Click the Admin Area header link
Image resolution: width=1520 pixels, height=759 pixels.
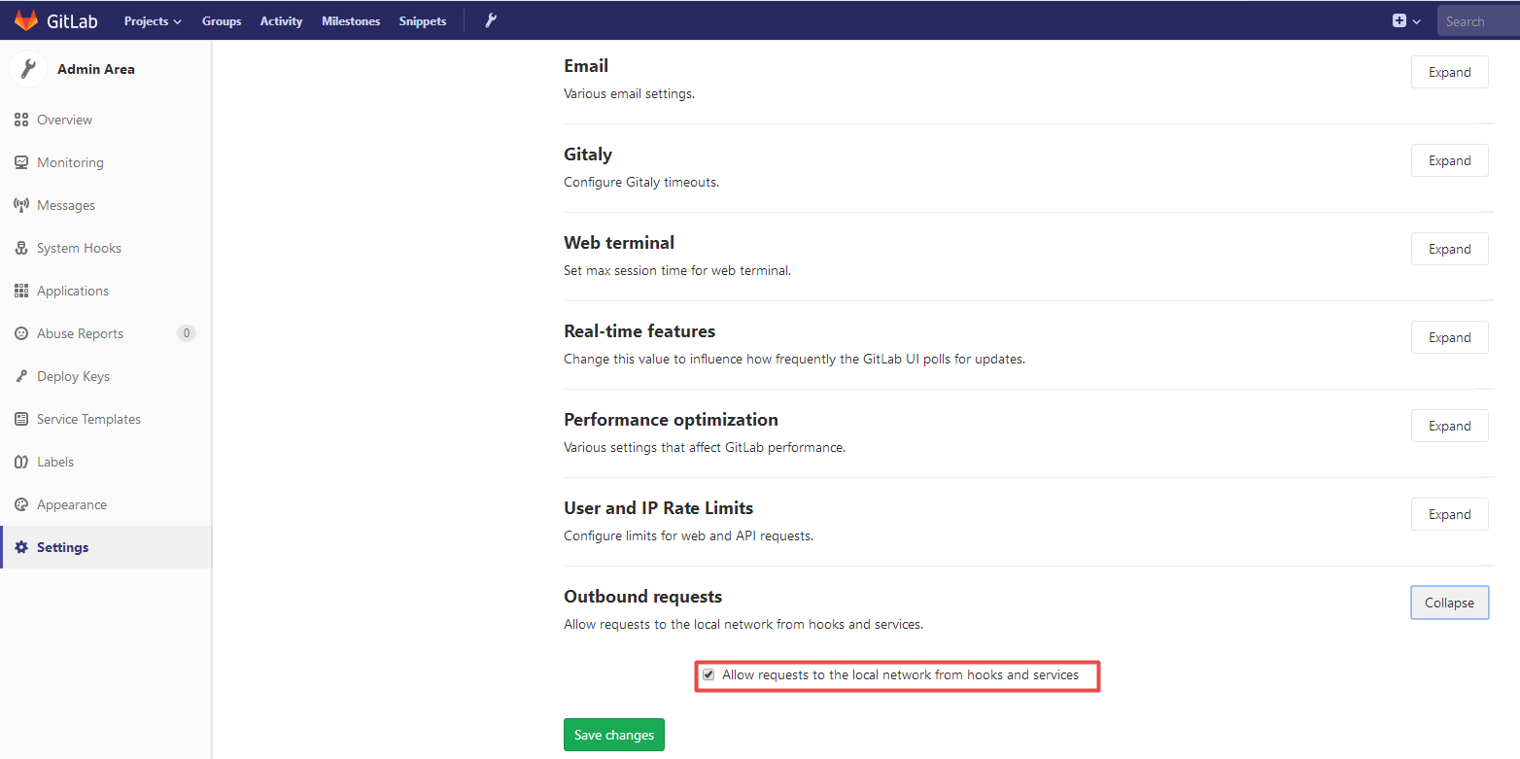(96, 69)
